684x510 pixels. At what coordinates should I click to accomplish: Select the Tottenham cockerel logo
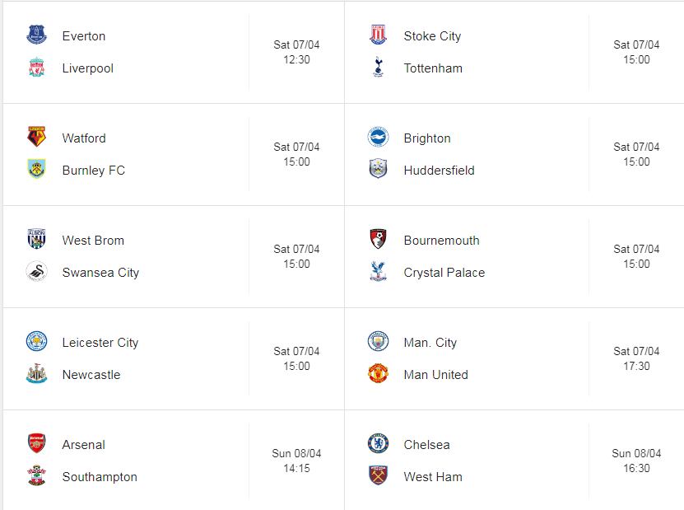[x=378, y=68]
